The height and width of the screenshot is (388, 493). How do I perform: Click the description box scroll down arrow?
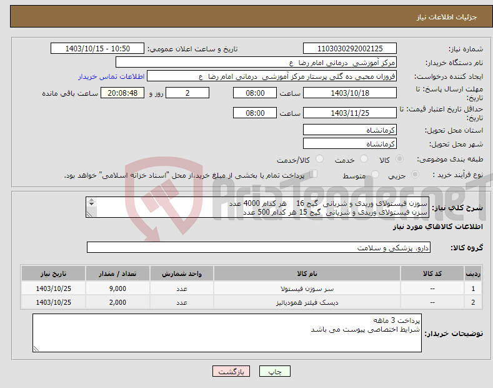coord(91,204)
